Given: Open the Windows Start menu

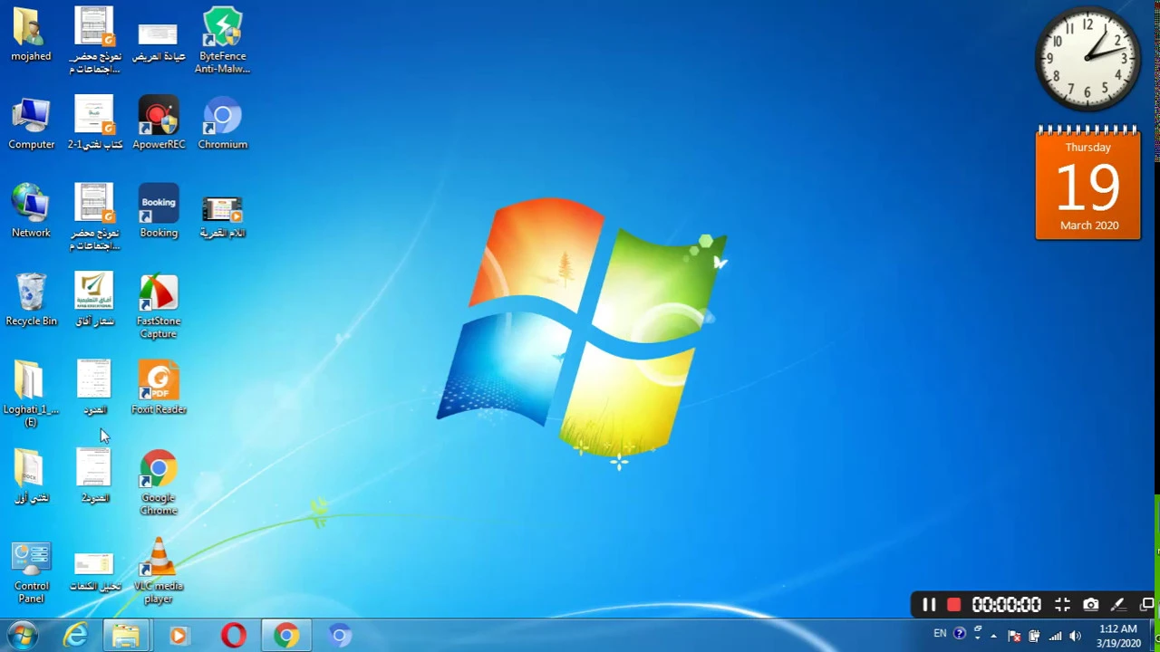Looking at the screenshot, I should [22, 636].
